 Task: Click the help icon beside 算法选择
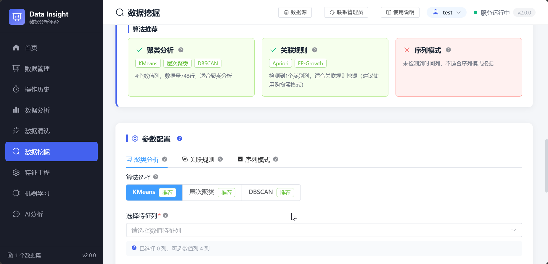click(x=156, y=177)
